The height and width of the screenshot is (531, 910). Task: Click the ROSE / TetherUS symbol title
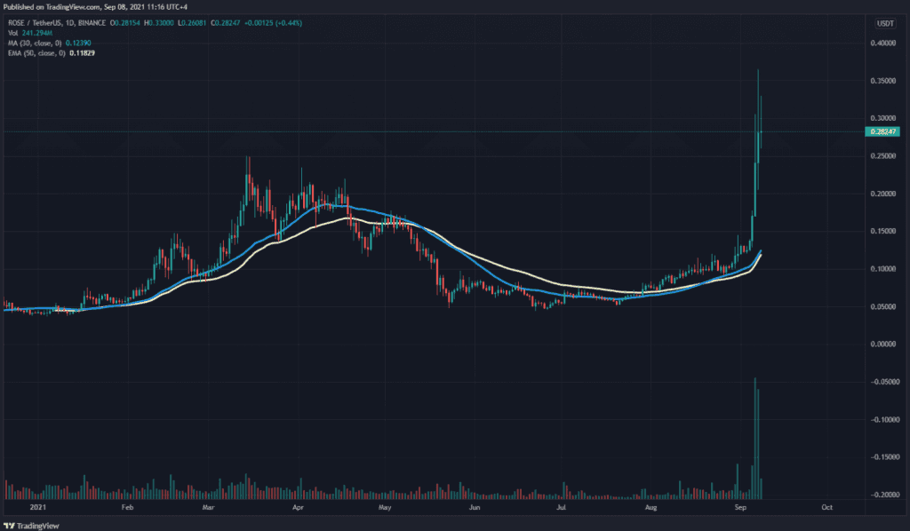pyautogui.click(x=36, y=23)
